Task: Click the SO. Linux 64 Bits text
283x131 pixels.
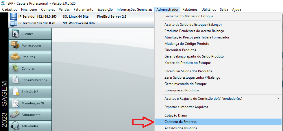Action: pos(76,16)
